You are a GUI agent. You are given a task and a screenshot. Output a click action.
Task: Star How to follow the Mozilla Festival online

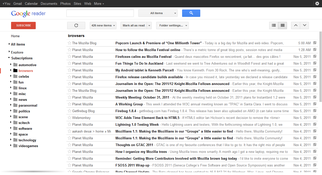tap(69, 50)
